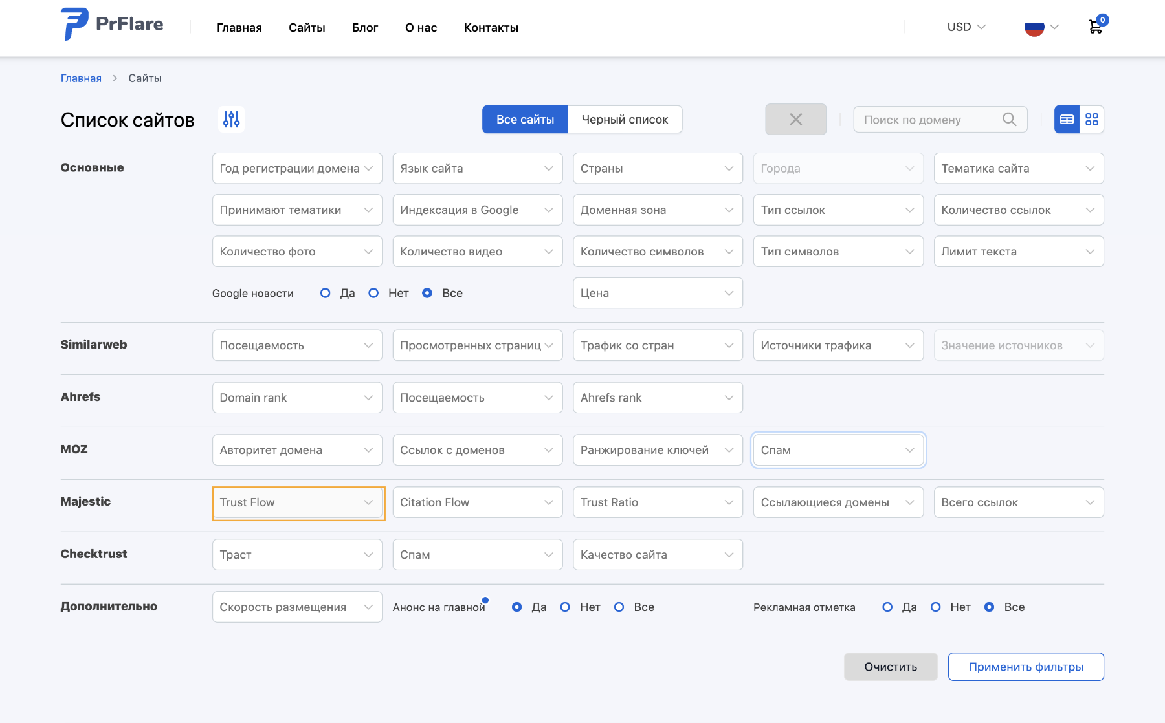
Task: Select Все for Анонс на главной
Action: tap(619, 607)
